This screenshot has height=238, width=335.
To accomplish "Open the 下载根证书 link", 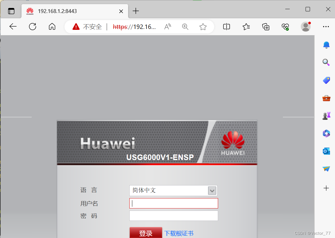I will [x=179, y=233].
